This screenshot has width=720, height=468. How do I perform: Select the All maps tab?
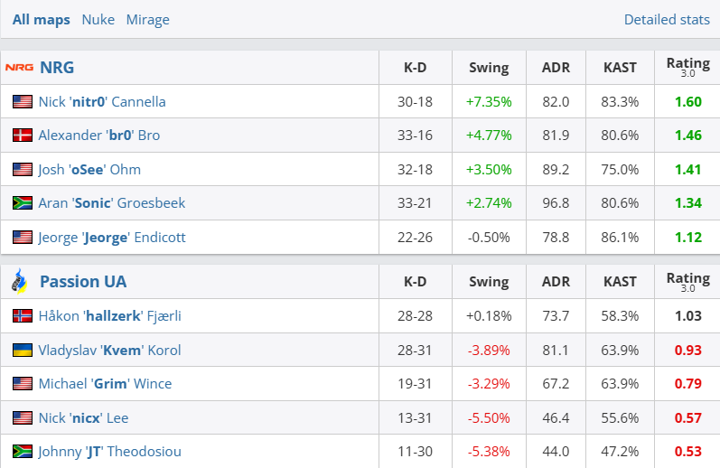42,19
